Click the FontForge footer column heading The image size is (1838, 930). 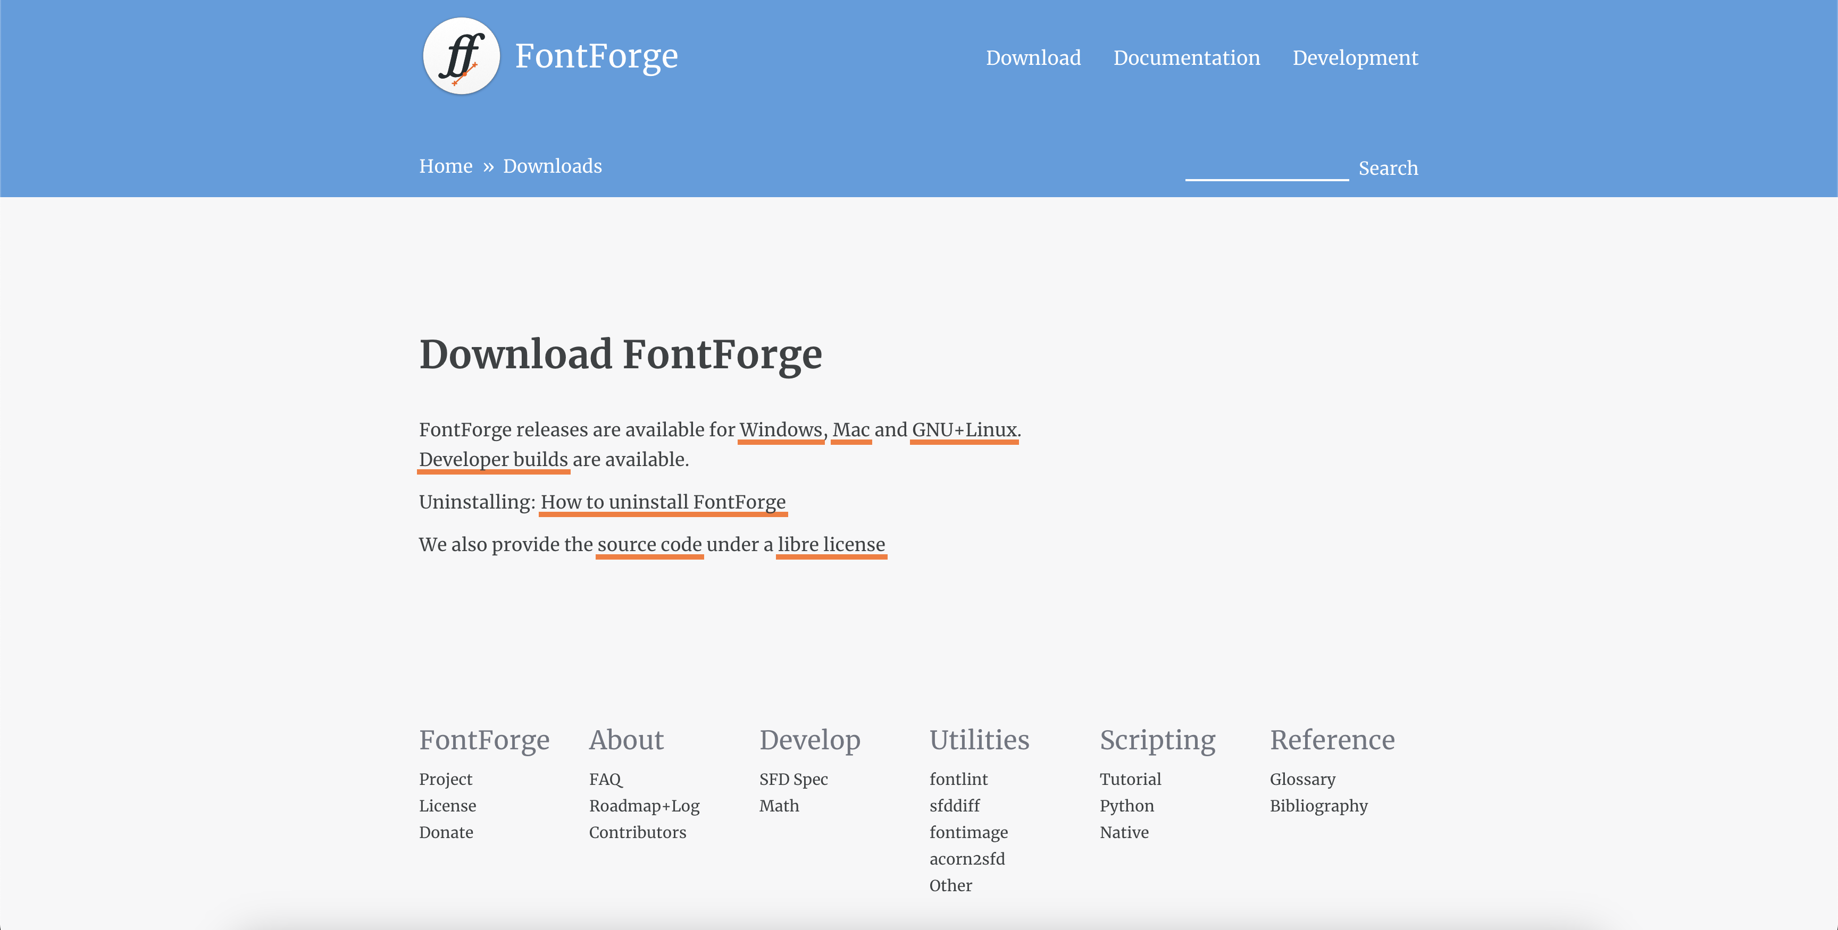[484, 740]
